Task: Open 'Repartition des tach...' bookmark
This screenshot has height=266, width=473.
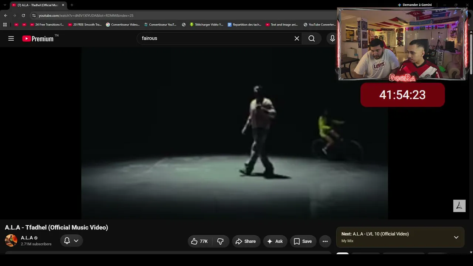Action: (245, 25)
